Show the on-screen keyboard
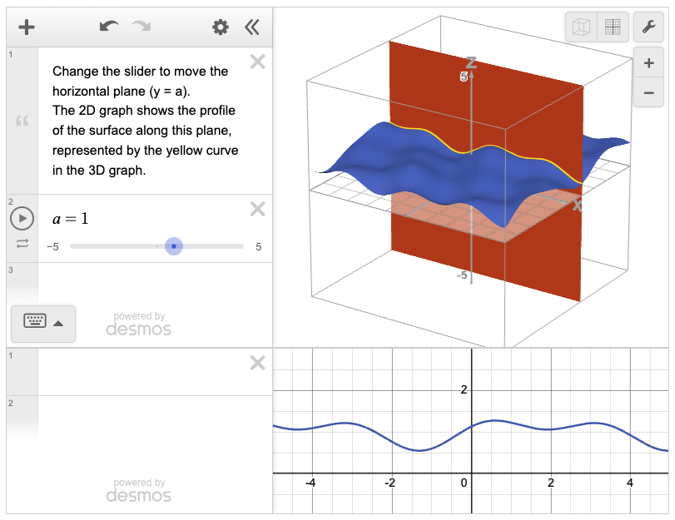This screenshot has height=520, width=675. point(35,323)
